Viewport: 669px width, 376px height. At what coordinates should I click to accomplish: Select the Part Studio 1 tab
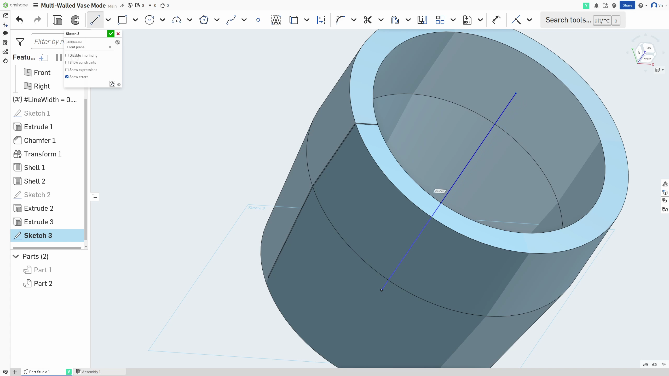tap(39, 372)
